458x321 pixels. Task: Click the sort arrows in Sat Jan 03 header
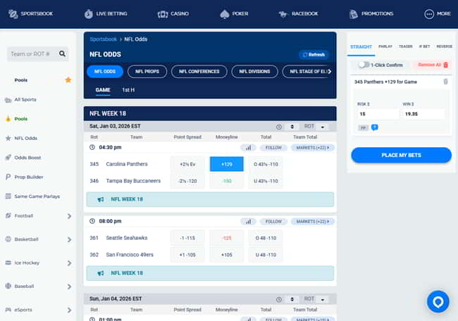click(292, 127)
